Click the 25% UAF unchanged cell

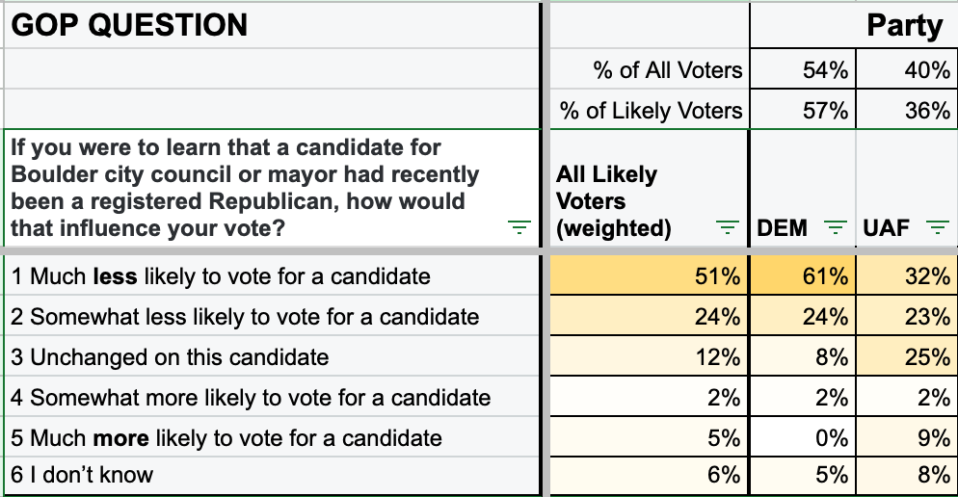907,356
